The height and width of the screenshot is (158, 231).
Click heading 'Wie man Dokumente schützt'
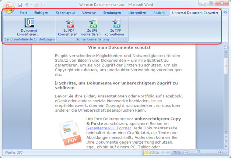pyautogui.click(x=119, y=47)
